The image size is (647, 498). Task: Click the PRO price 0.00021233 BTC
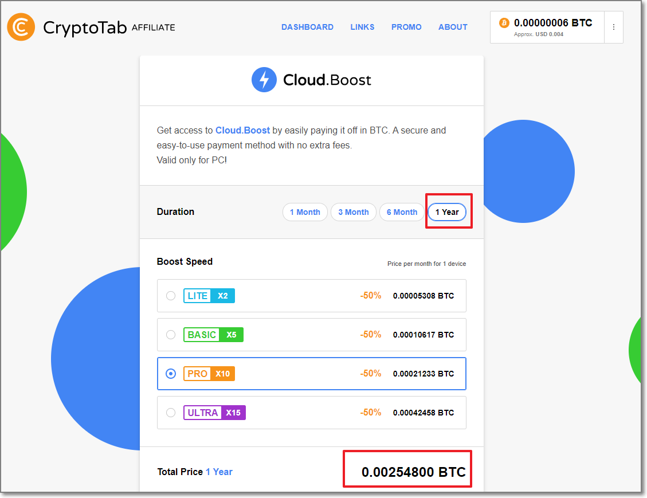(x=424, y=374)
